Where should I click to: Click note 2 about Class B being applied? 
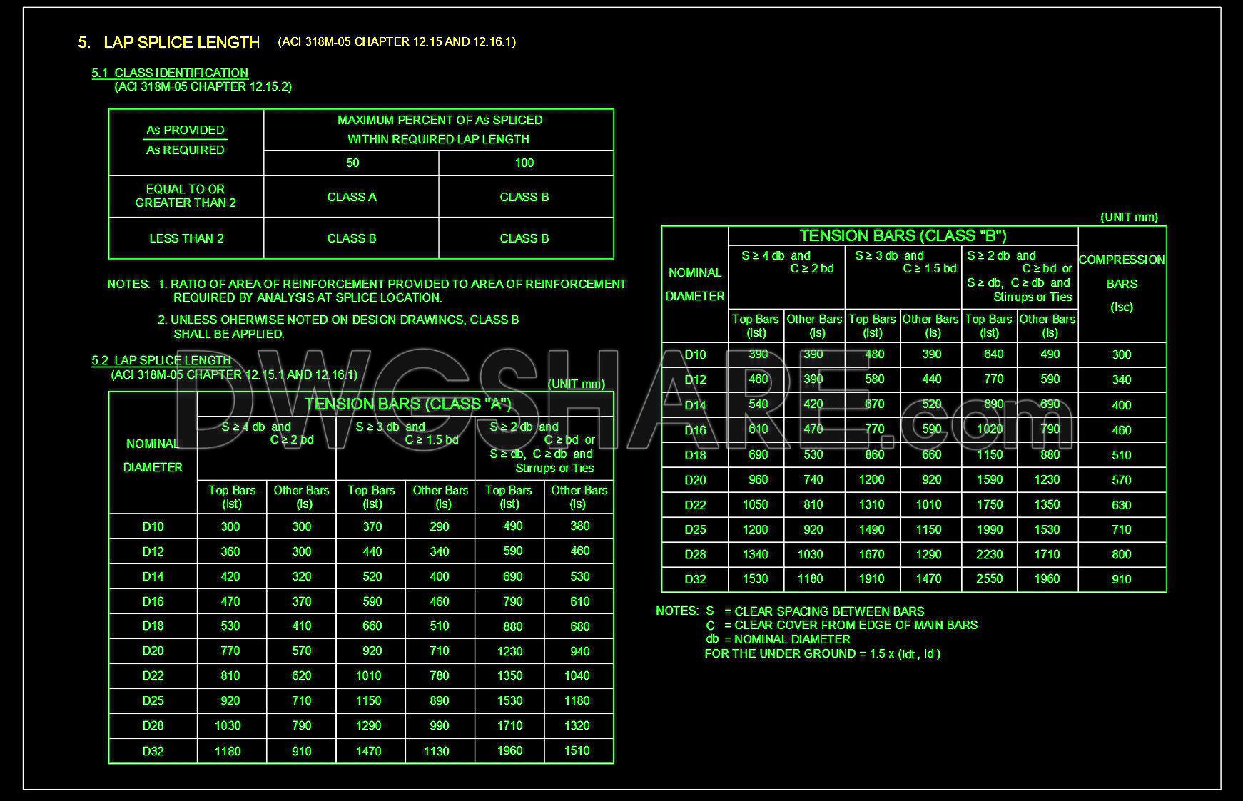click(x=338, y=327)
